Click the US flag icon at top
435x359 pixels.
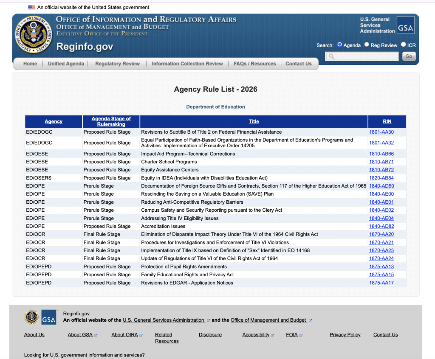31,8
